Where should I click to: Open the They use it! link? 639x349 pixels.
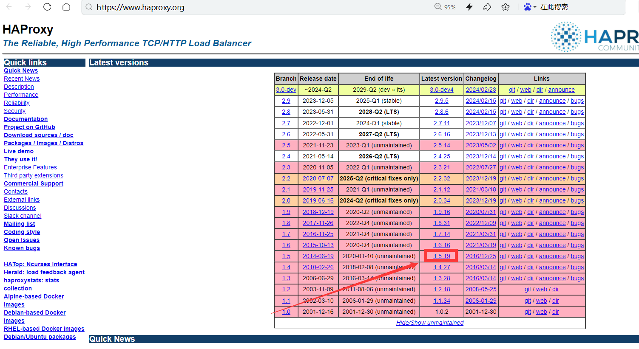(20, 159)
